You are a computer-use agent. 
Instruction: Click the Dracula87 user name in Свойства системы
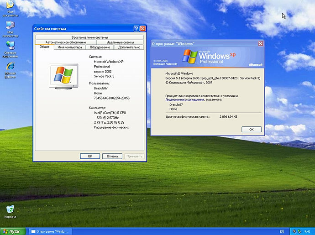click(100, 88)
